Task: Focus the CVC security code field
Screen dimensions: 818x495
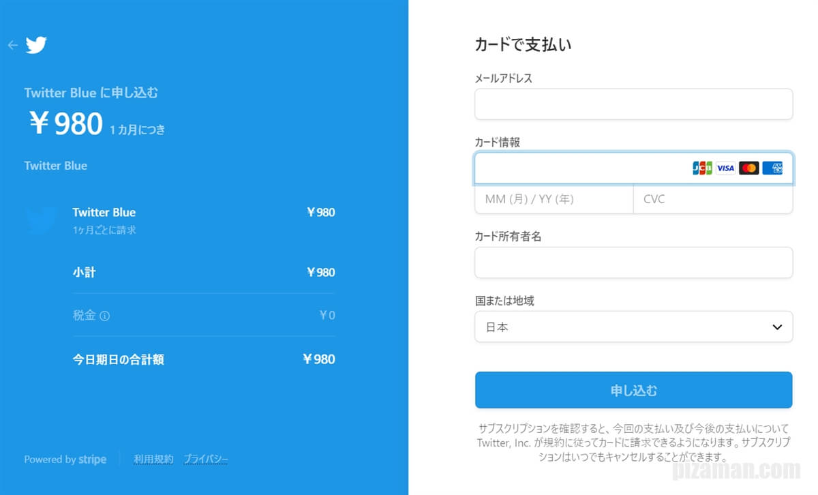Action: (x=713, y=199)
